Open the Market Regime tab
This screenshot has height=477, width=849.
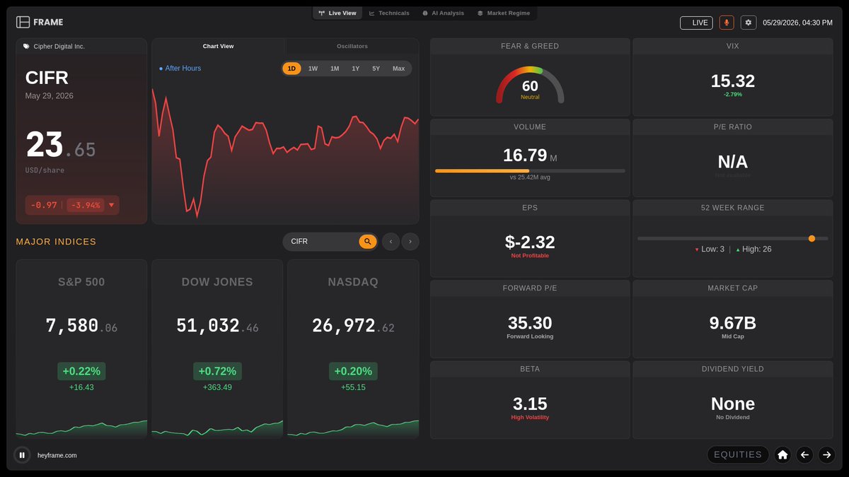(x=503, y=13)
